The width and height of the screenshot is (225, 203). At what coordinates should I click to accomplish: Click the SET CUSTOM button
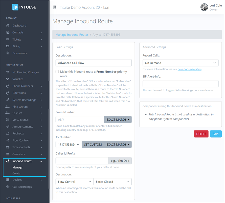[x=93, y=144]
